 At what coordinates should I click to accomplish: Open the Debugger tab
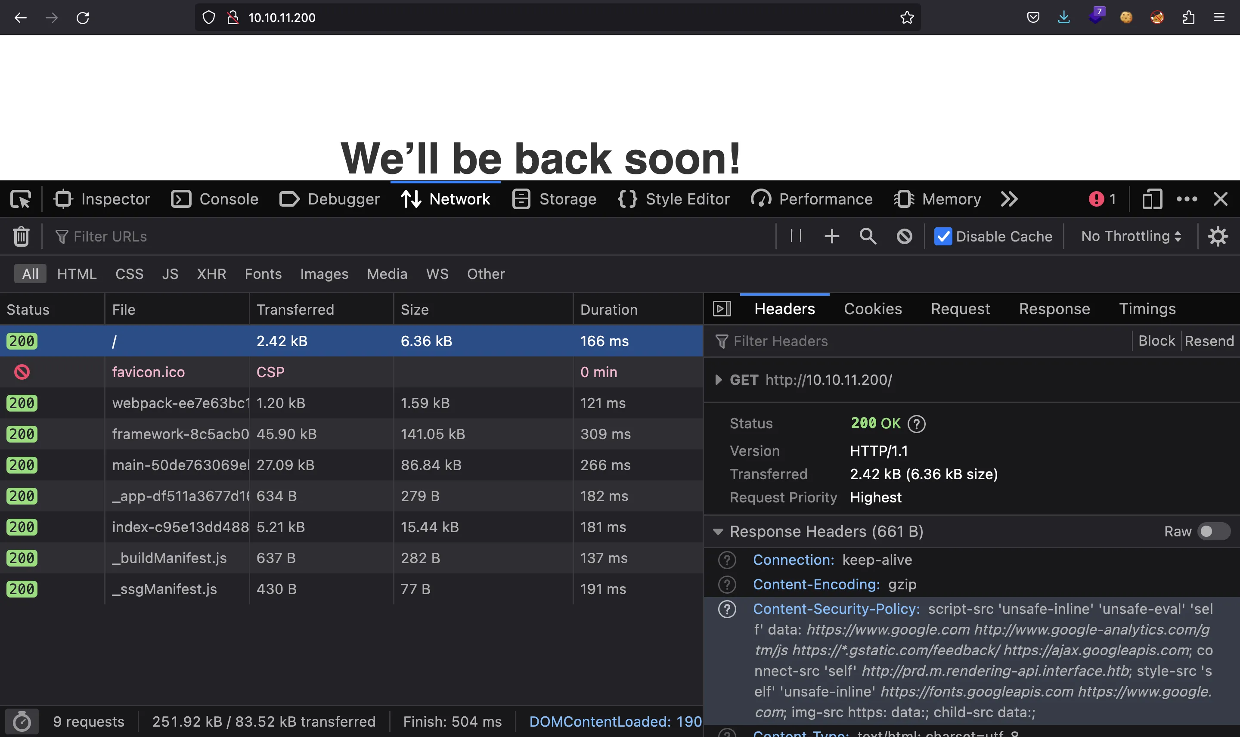tap(329, 199)
